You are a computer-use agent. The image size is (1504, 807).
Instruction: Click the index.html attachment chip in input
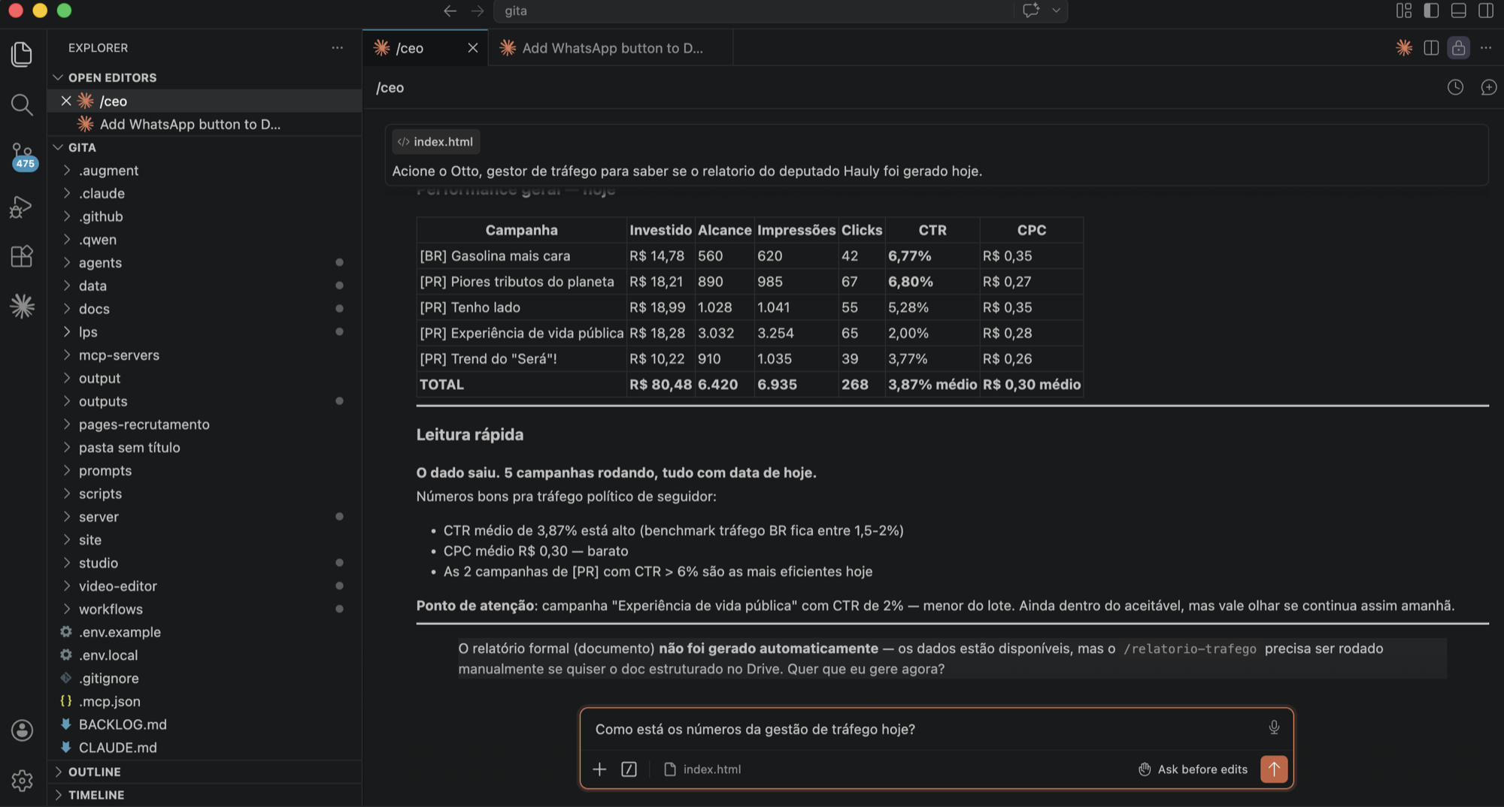(702, 769)
